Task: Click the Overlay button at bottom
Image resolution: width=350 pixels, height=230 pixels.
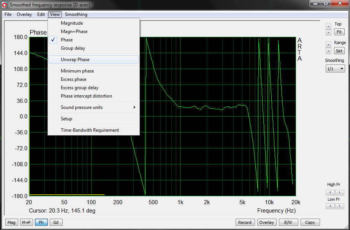Action: click(x=266, y=222)
